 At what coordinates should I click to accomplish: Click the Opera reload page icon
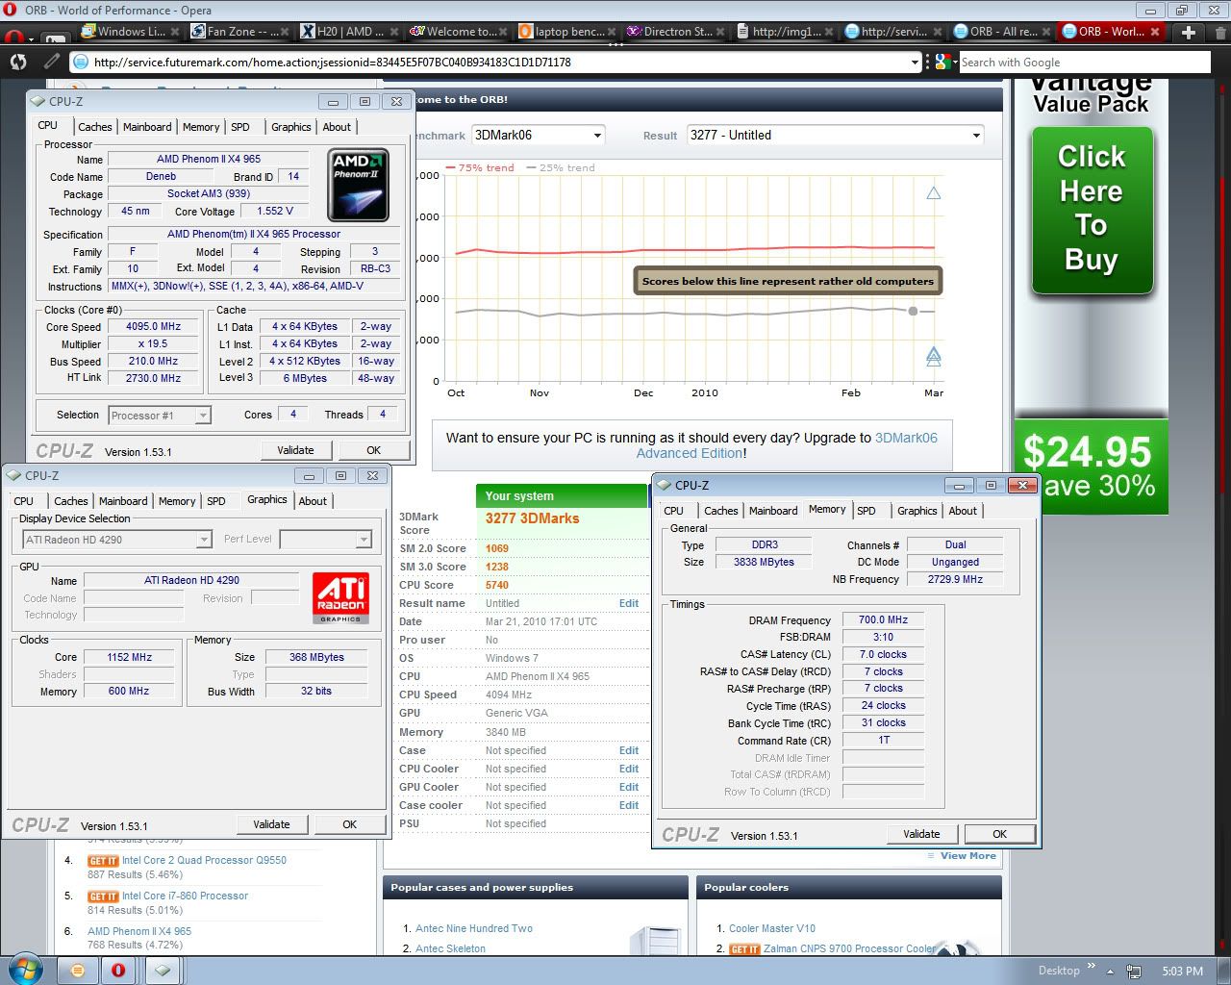(18, 62)
